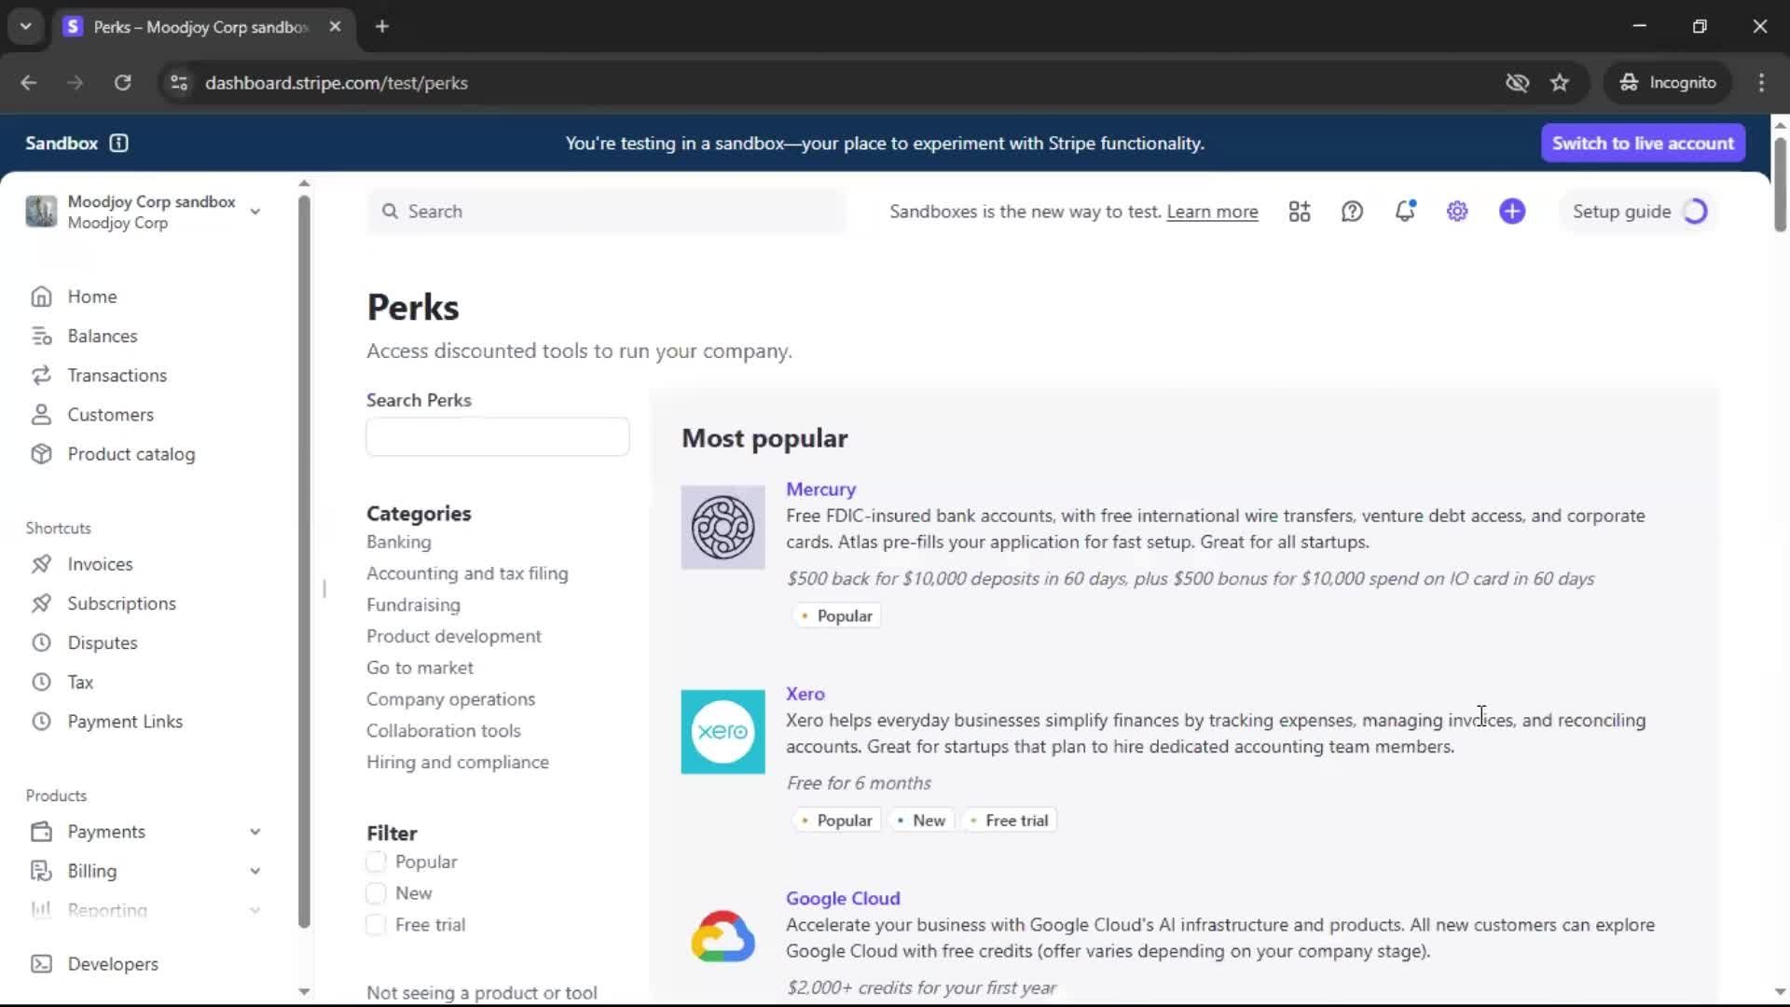Expand the Payments section chevron
Image resolution: width=1790 pixels, height=1007 pixels.
click(255, 832)
